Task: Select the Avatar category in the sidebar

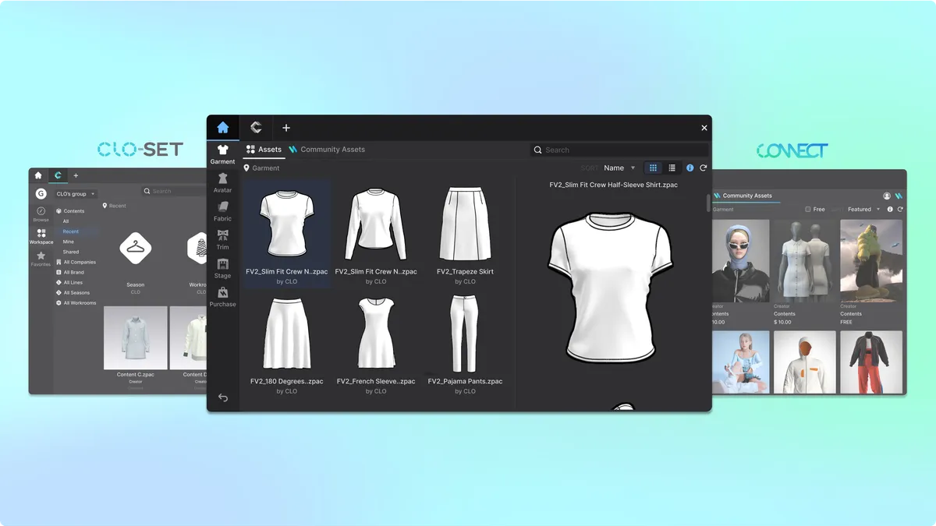Action: 222,182
